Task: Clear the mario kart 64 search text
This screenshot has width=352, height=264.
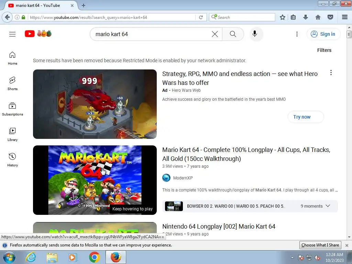Action: pyautogui.click(x=215, y=34)
